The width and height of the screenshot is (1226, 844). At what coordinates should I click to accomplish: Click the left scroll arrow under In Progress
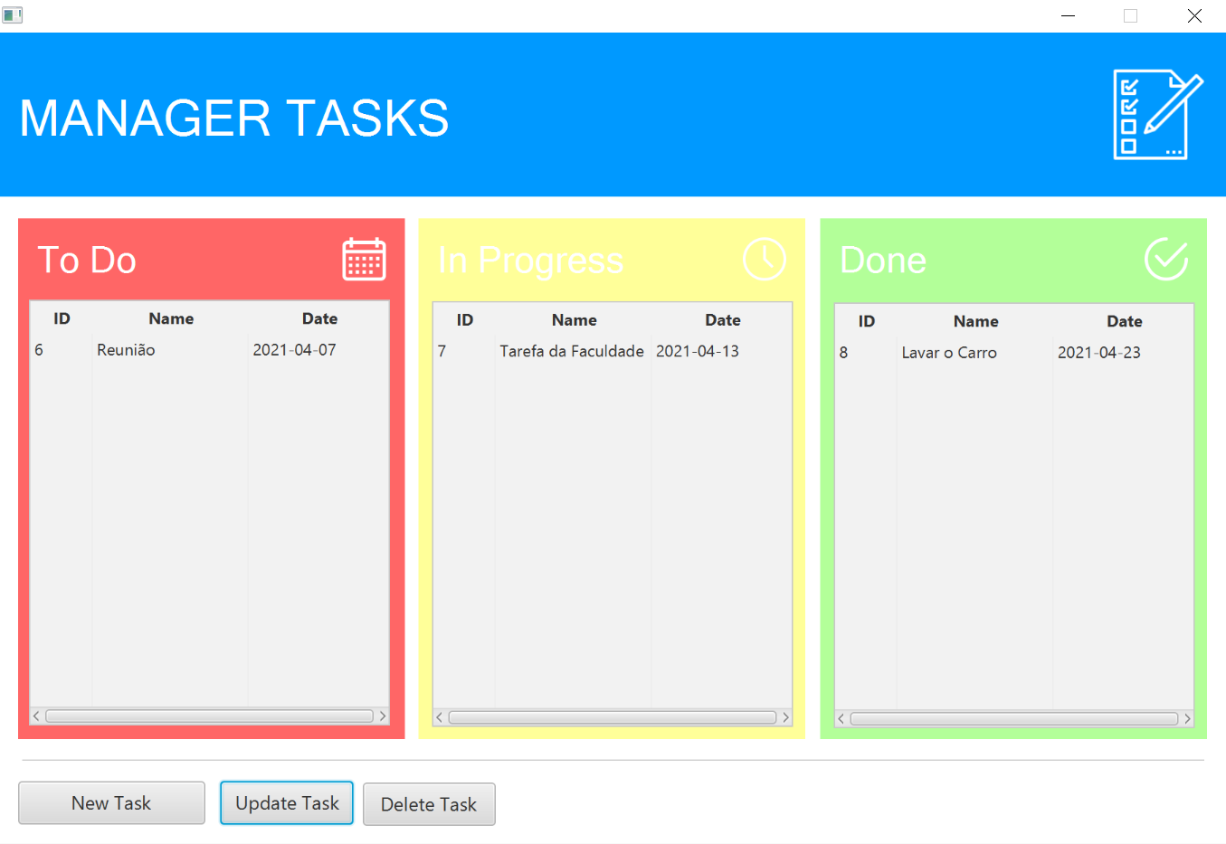(437, 717)
